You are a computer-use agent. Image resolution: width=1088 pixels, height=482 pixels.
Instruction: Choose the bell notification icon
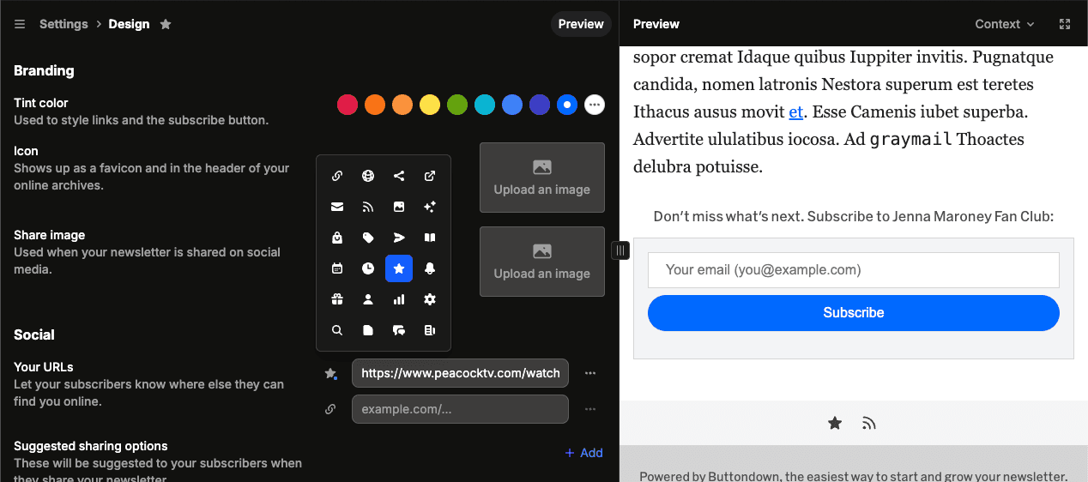click(x=430, y=268)
